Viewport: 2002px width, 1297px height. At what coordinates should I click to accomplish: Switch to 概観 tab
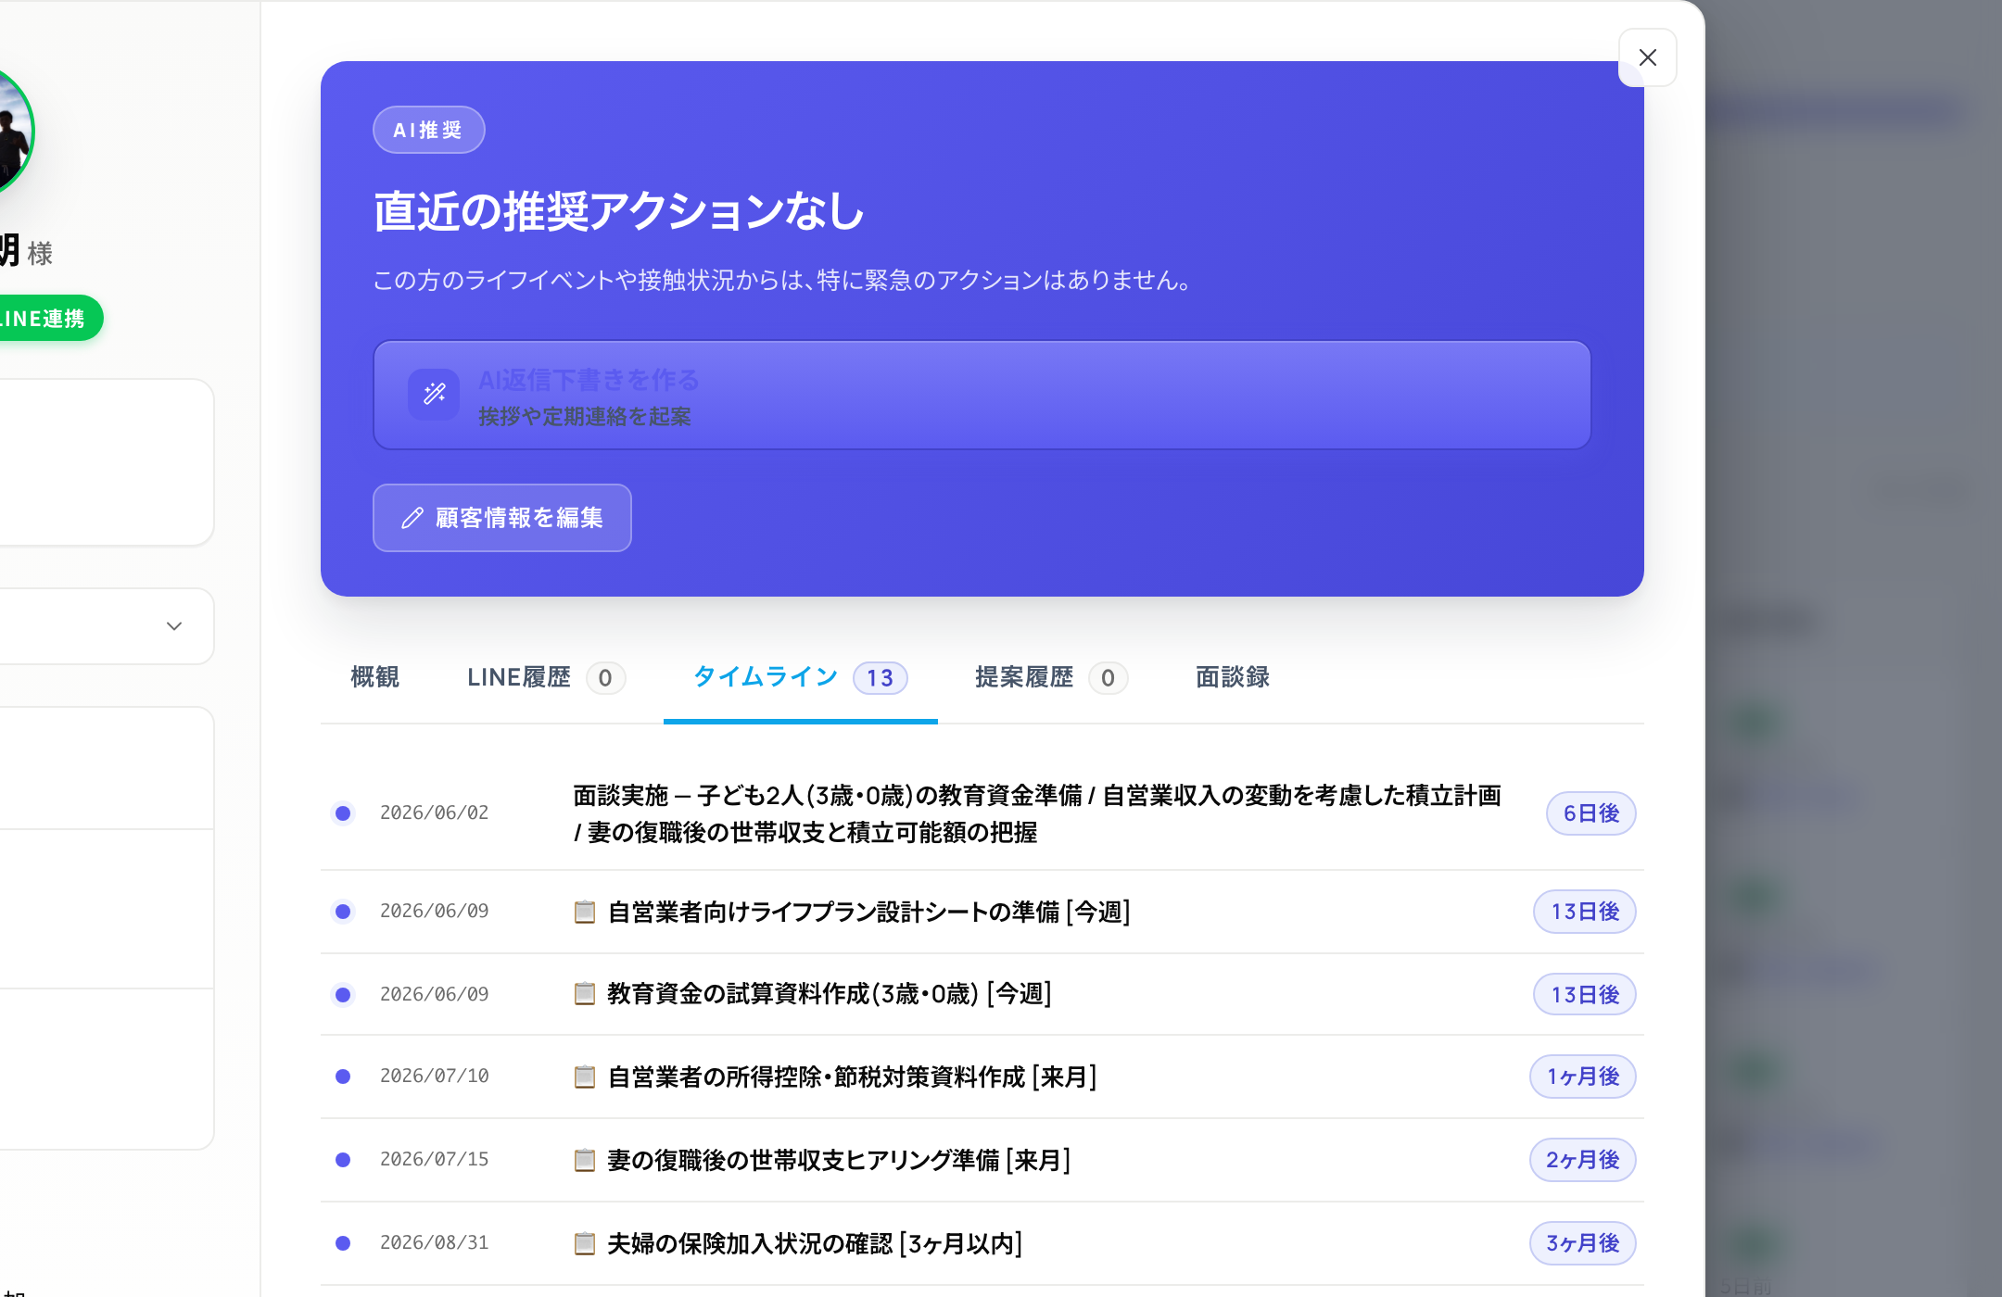pyautogui.click(x=375, y=677)
